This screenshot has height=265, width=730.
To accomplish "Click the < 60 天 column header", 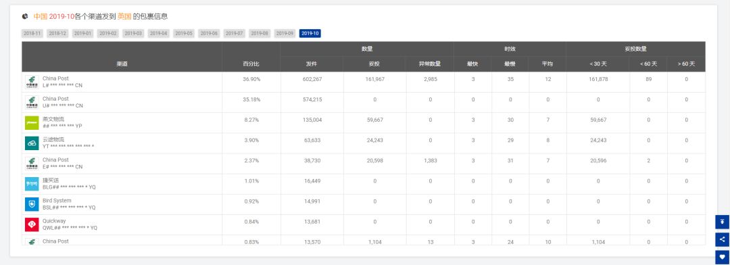I will (x=648, y=64).
